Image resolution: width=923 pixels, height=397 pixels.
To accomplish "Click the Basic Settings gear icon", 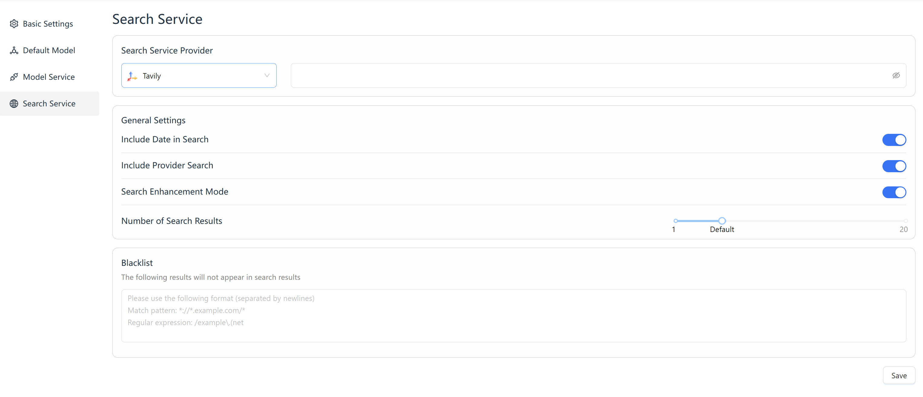I will coord(14,24).
